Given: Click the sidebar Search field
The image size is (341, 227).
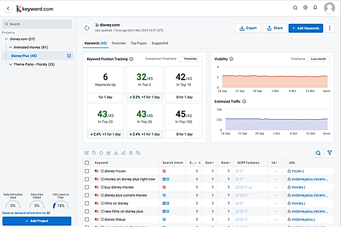Looking at the screenshot, I should click(x=37, y=24).
